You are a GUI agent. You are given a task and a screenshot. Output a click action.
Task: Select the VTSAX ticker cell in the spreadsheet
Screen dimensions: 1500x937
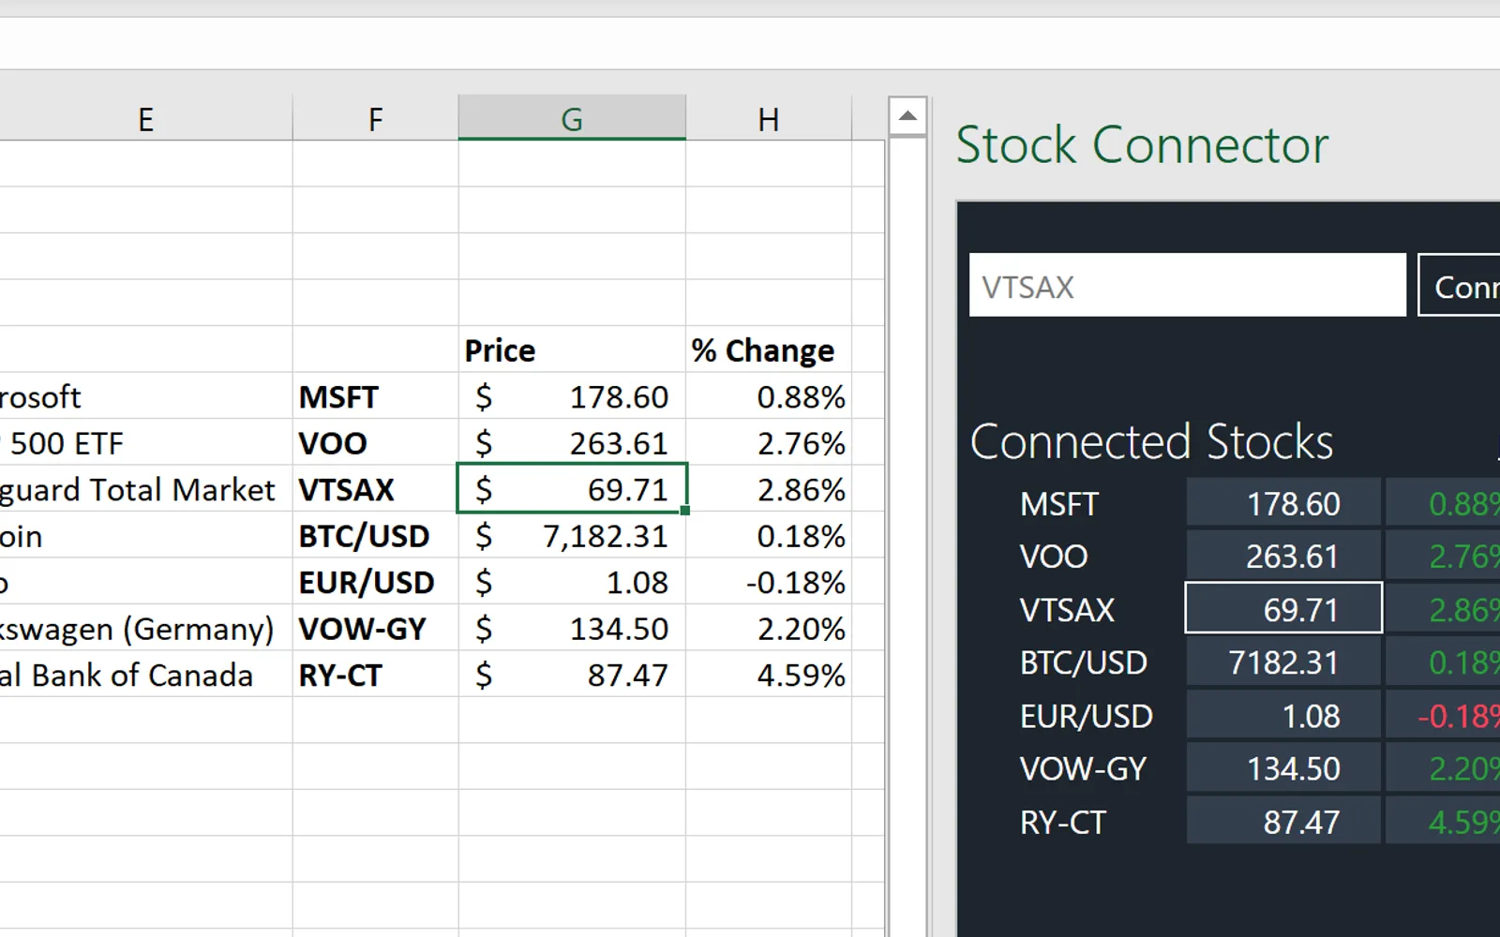point(375,489)
